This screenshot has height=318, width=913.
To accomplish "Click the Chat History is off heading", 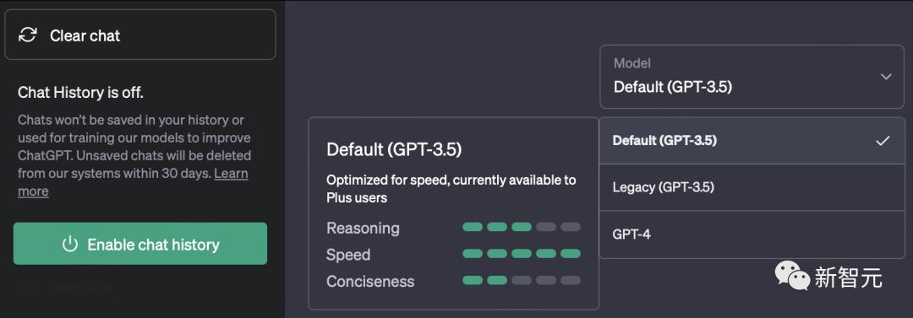I will pyautogui.click(x=80, y=93).
